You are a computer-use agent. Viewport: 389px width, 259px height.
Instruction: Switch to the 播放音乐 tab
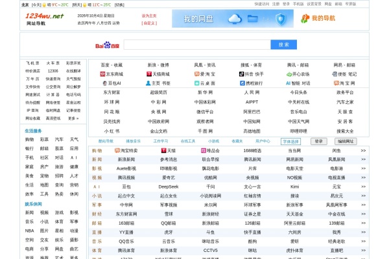click(133, 141)
